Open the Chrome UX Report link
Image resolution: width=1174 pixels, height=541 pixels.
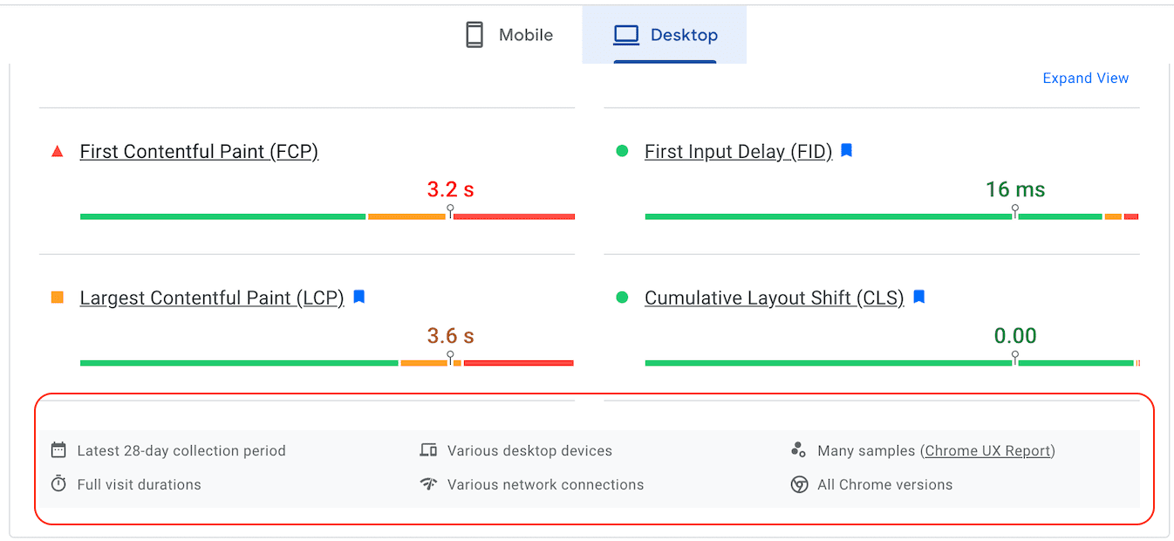(x=988, y=450)
